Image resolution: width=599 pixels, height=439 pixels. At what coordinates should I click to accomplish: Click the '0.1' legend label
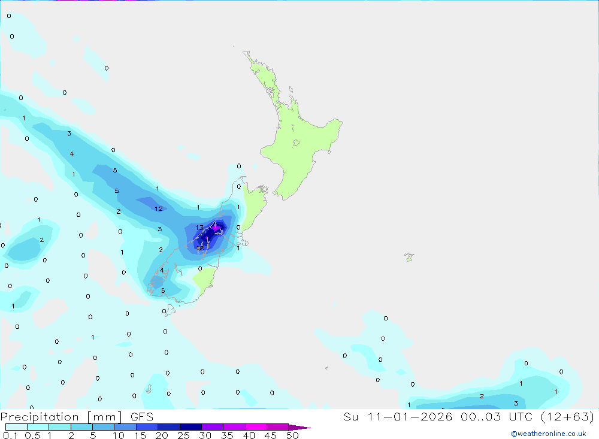(10, 435)
